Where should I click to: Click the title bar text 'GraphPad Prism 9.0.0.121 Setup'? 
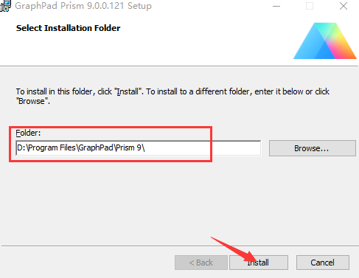point(83,6)
